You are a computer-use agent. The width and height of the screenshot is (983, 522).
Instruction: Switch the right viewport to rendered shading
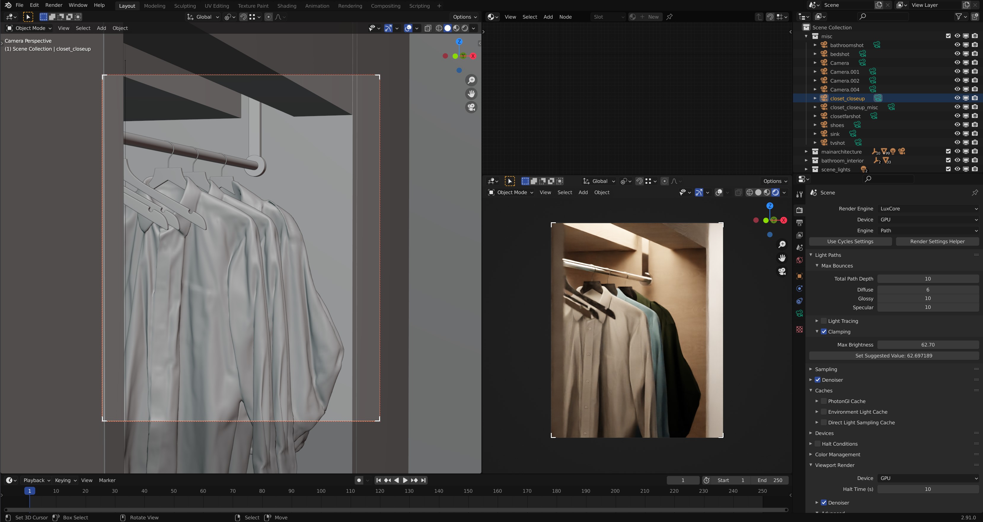tap(775, 192)
